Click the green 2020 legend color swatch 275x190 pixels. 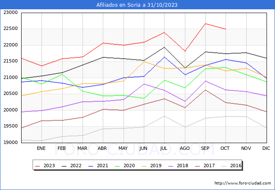coord(117,166)
